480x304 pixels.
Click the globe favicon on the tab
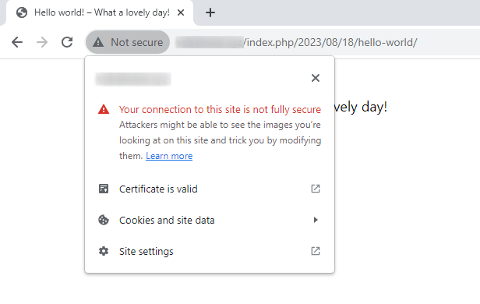[x=22, y=12]
